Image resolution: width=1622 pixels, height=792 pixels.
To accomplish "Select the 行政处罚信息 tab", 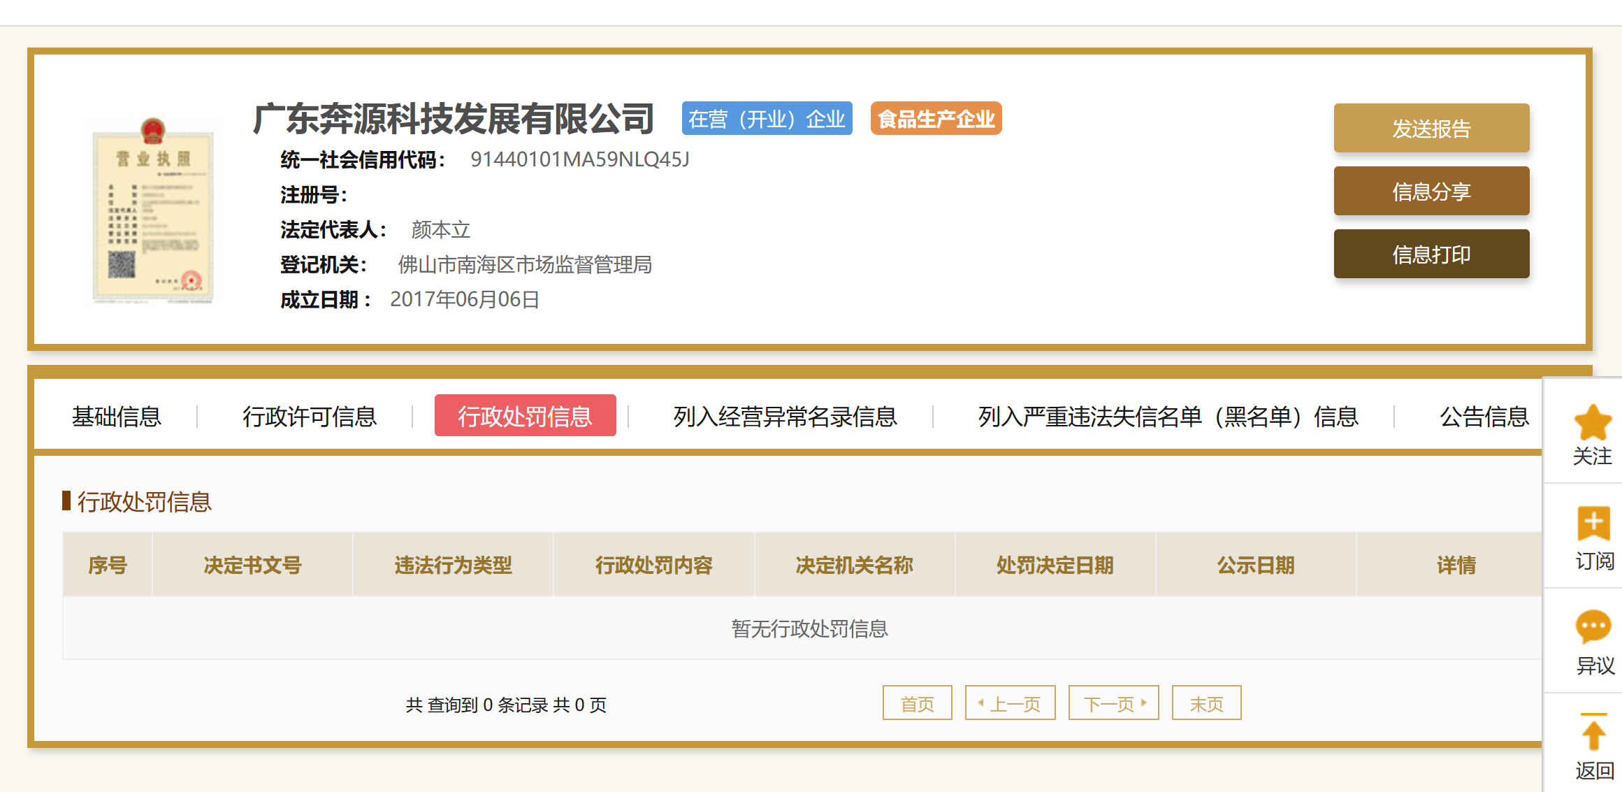I will pyautogui.click(x=525, y=416).
